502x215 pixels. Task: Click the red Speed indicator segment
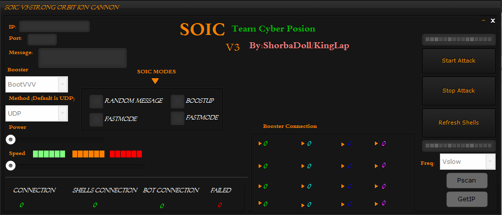tap(126, 154)
